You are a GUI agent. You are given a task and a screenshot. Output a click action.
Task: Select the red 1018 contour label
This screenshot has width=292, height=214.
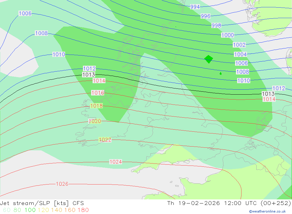click(96, 106)
